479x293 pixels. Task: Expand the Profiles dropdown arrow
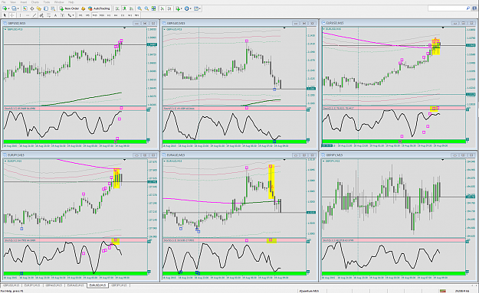point(18,8)
